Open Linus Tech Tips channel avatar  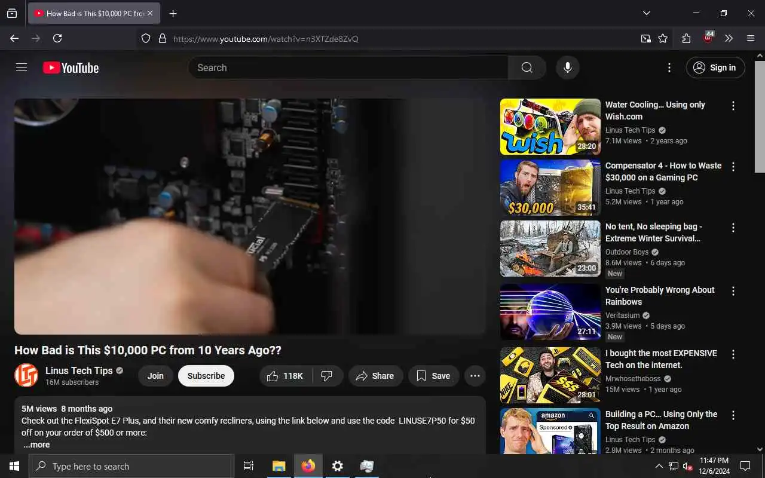[x=26, y=375]
